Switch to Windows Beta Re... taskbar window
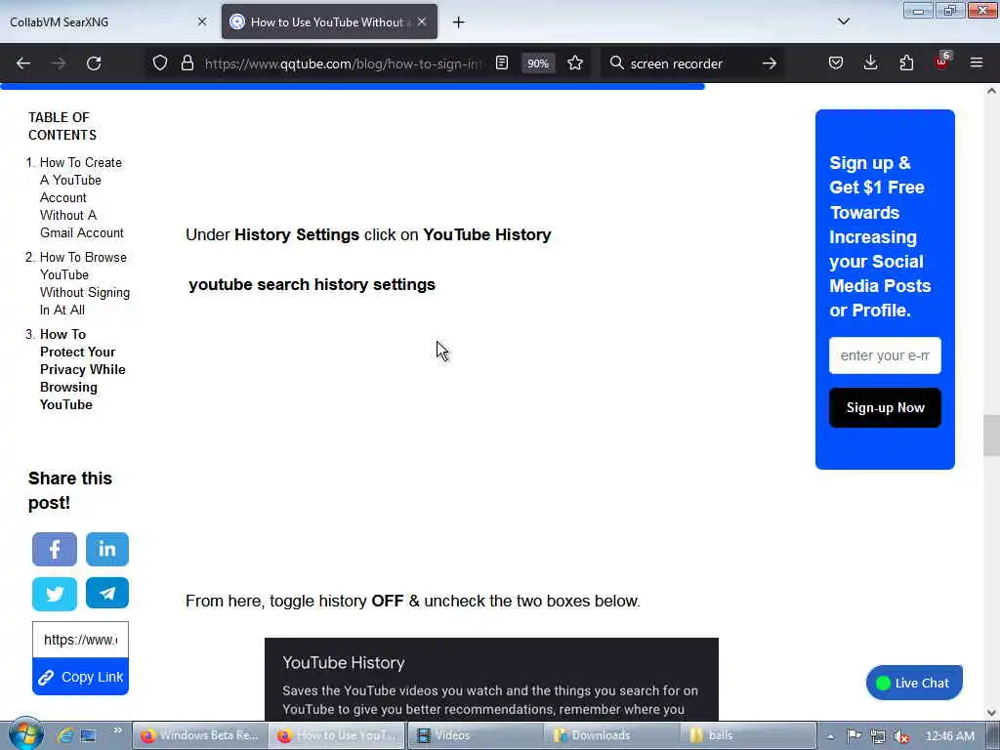 (199, 735)
